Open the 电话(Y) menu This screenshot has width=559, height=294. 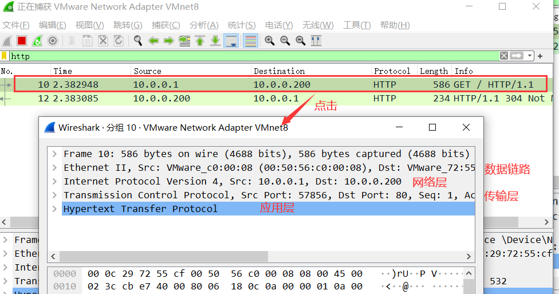click(279, 25)
